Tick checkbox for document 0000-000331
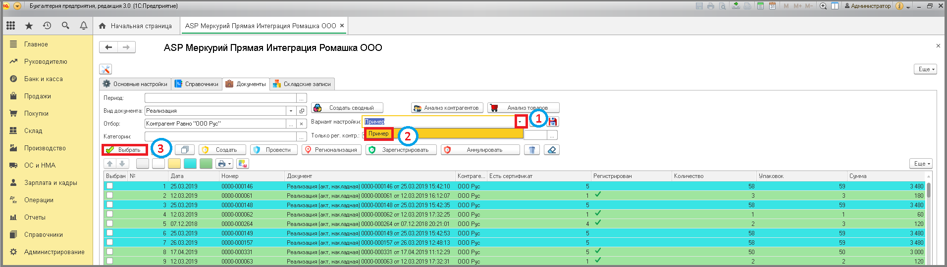 click(109, 252)
